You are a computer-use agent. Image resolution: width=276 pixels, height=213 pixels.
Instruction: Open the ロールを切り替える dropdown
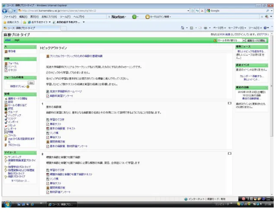[231, 41]
